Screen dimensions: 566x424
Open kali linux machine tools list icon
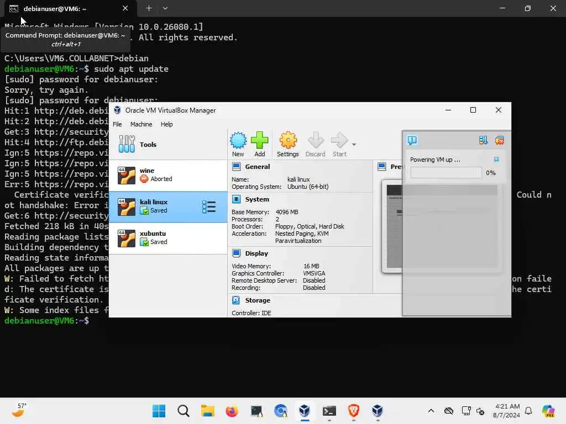pos(209,207)
